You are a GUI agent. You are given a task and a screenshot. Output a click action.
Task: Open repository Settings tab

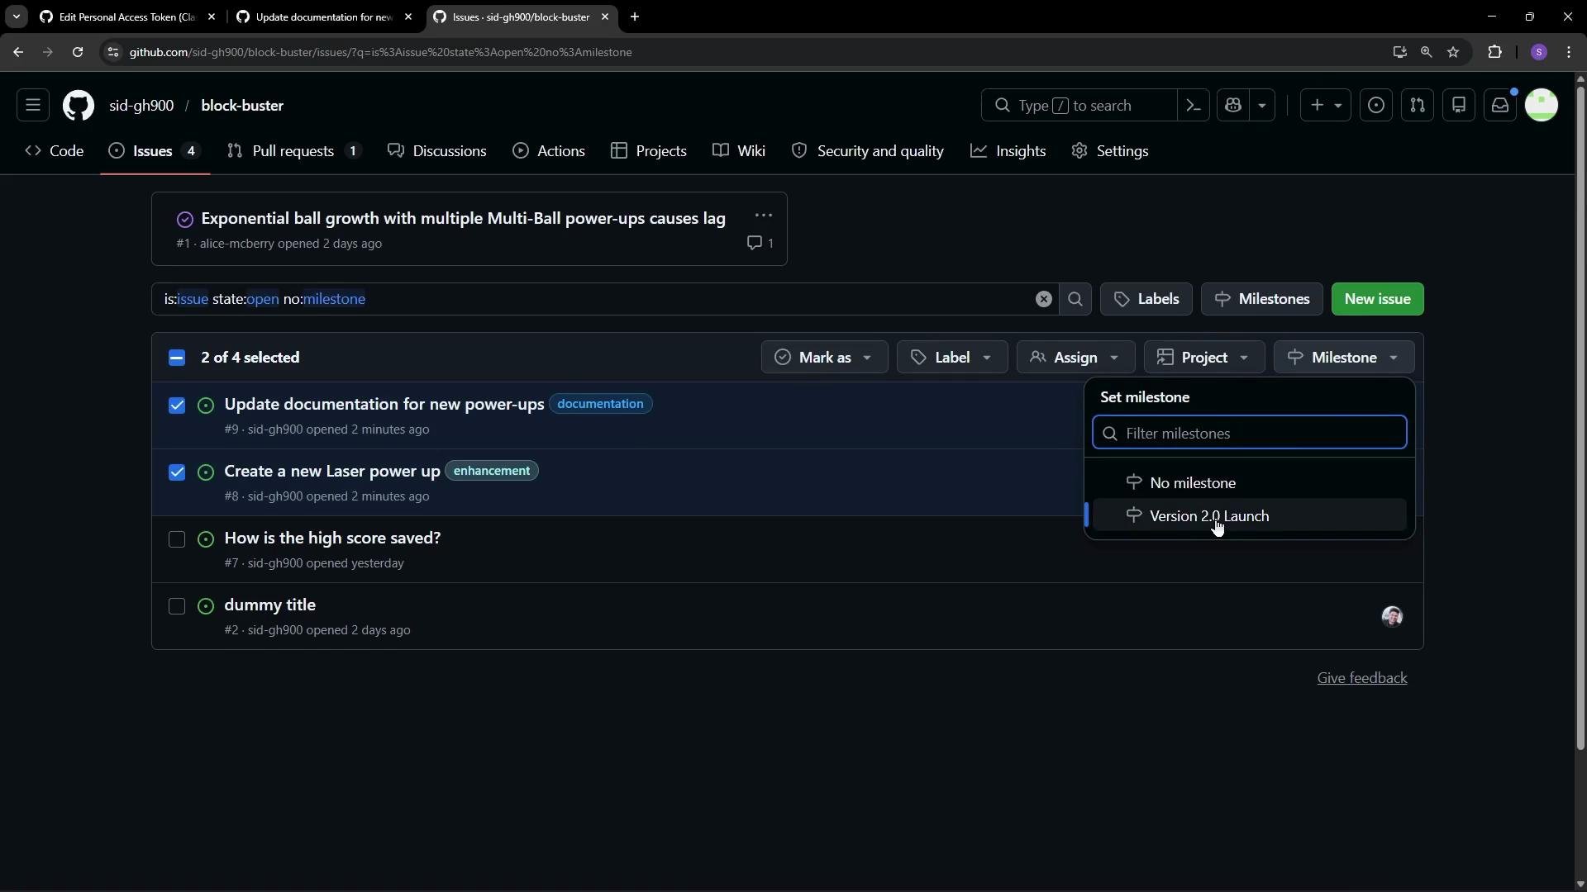point(1110,151)
